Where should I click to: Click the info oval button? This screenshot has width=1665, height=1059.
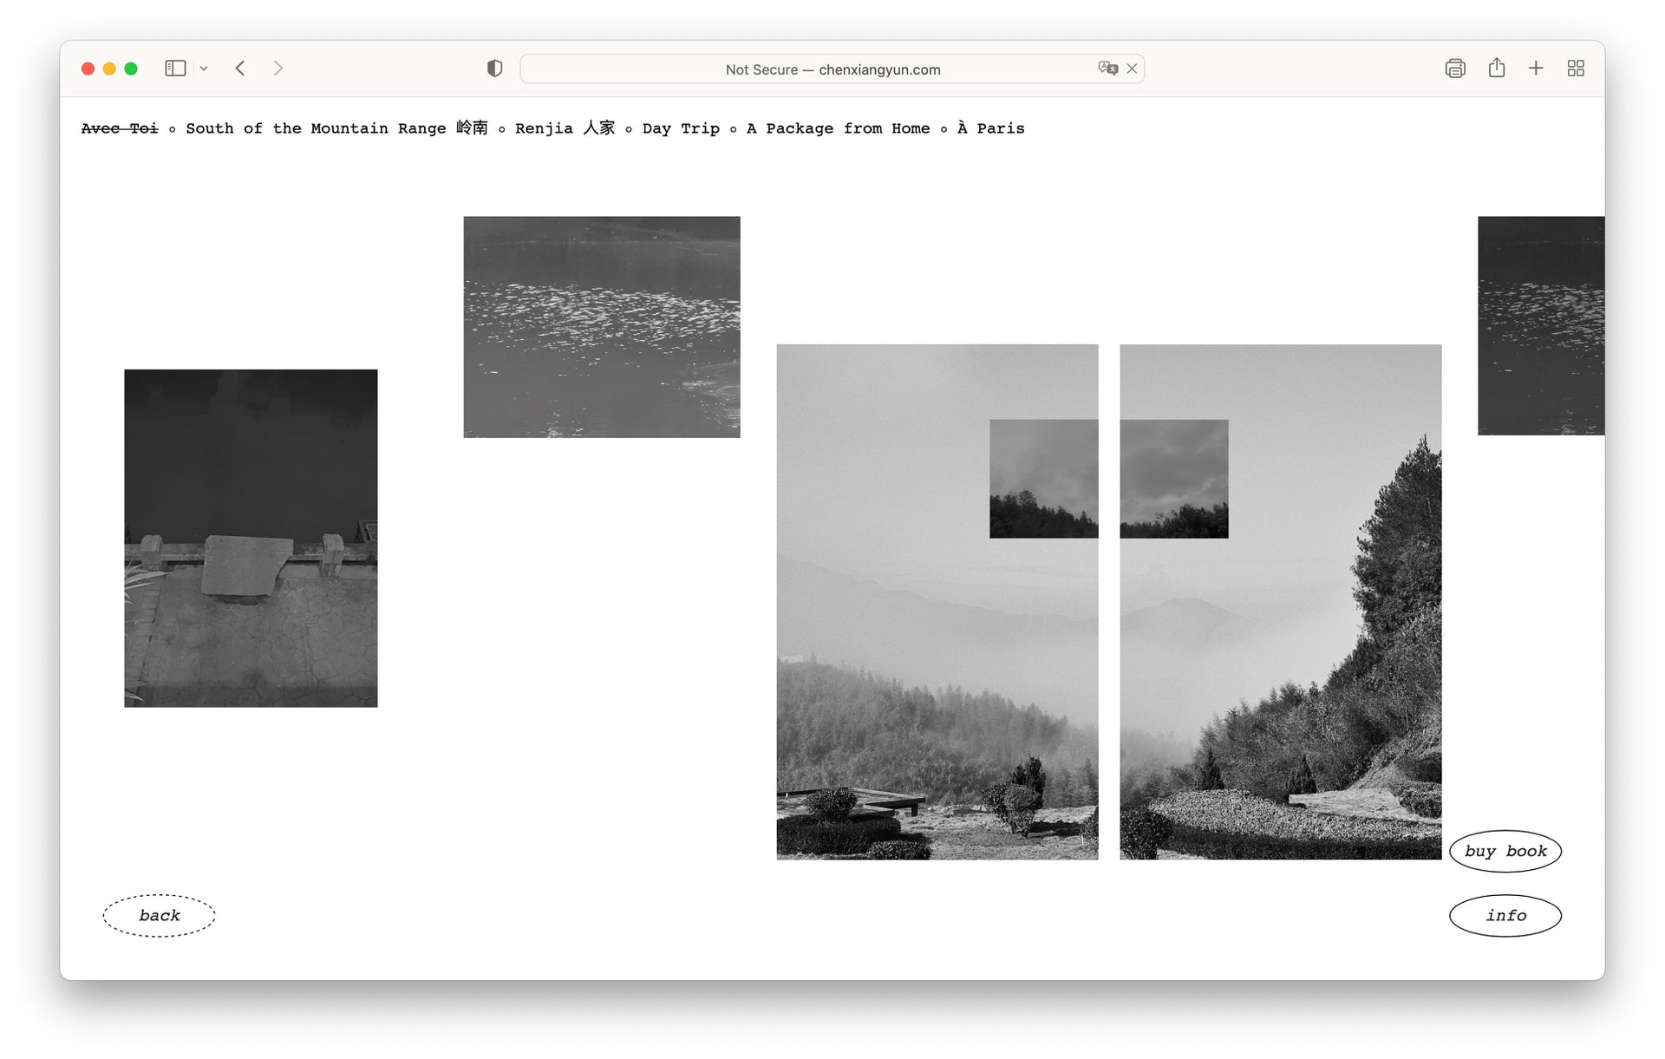1505,915
